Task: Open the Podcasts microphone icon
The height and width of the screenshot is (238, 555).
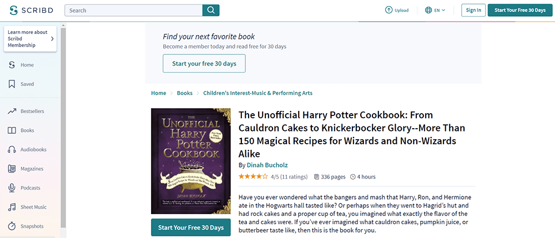Action: pyautogui.click(x=12, y=188)
